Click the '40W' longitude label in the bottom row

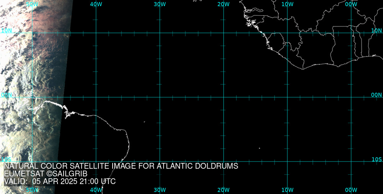(x=96, y=190)
